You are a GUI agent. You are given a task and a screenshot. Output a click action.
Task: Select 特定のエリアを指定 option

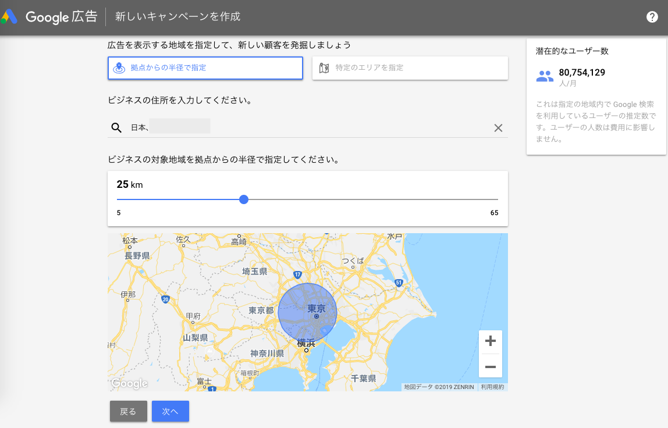[410, 67]
